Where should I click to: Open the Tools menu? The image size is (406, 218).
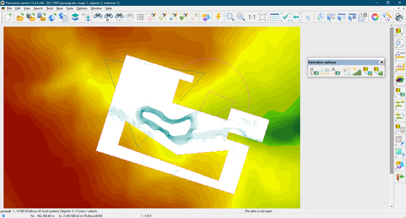49,8
